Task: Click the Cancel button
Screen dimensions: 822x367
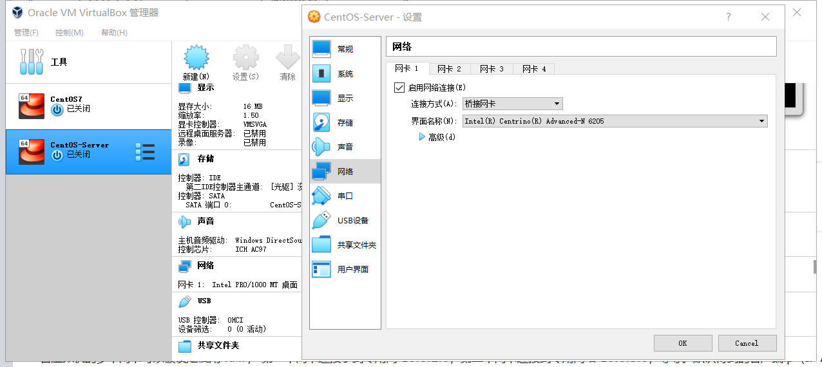Action: pos(747,343)
